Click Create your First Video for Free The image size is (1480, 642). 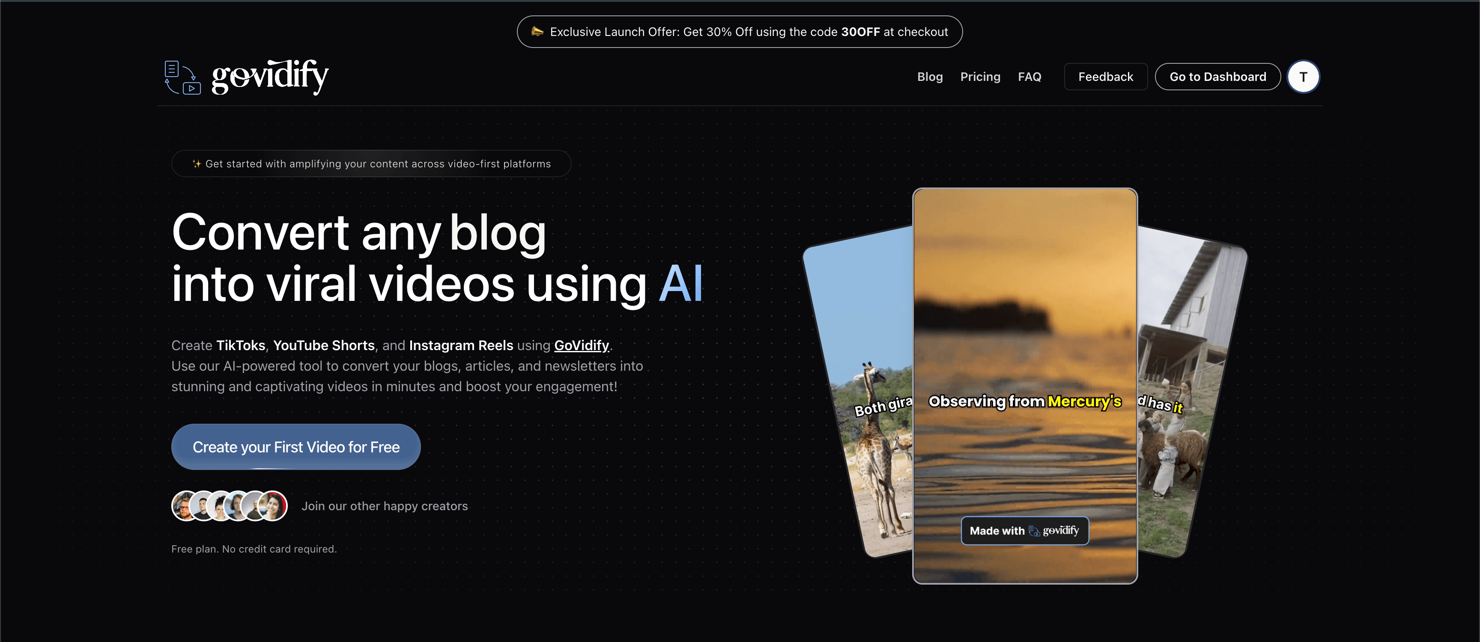click(x=296, y=447)
